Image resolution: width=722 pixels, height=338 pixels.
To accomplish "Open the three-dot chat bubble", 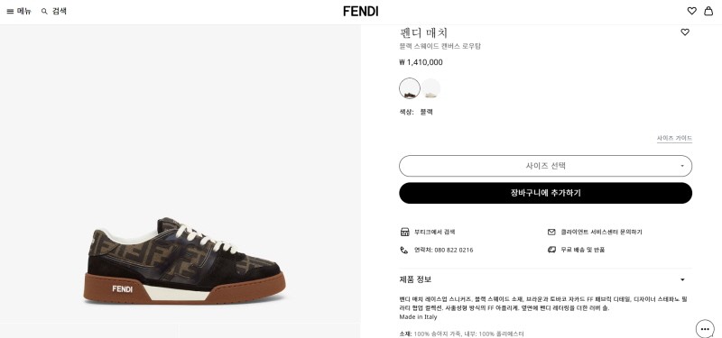I will point(705,328).
